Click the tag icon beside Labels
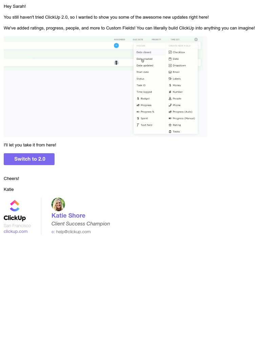Image resolution: width=271 pixels, height=339 pixels. (170, 79)
